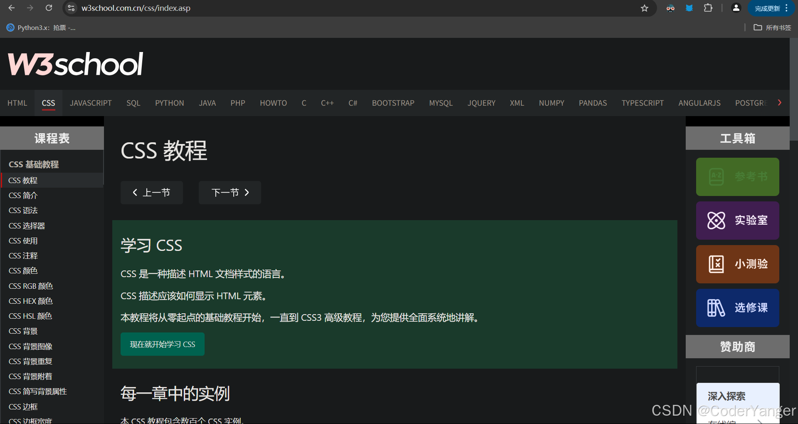Open CSS 简介 in the sidebar
Image resolution: width=798 pixels, height=424 pixels.
coord(52,195)
